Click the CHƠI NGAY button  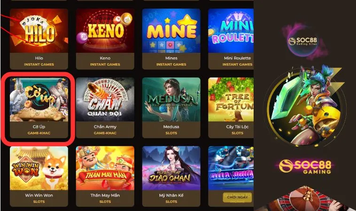[x=237, y=197]
